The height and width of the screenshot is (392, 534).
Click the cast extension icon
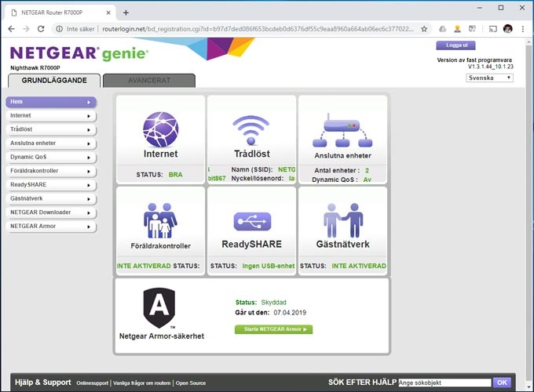coord(493,29)
